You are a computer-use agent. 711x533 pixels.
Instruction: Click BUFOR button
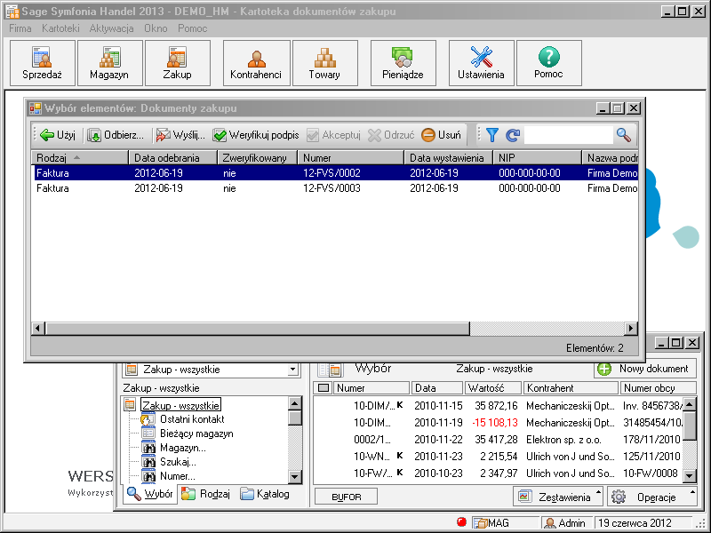pyautogui.click(x=347, y=497)
